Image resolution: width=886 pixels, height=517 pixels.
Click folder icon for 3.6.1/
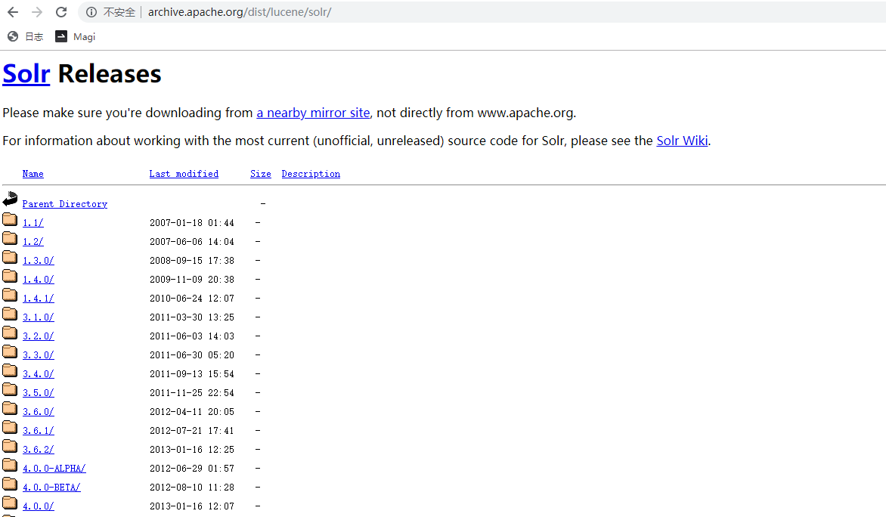click(10, 427)
